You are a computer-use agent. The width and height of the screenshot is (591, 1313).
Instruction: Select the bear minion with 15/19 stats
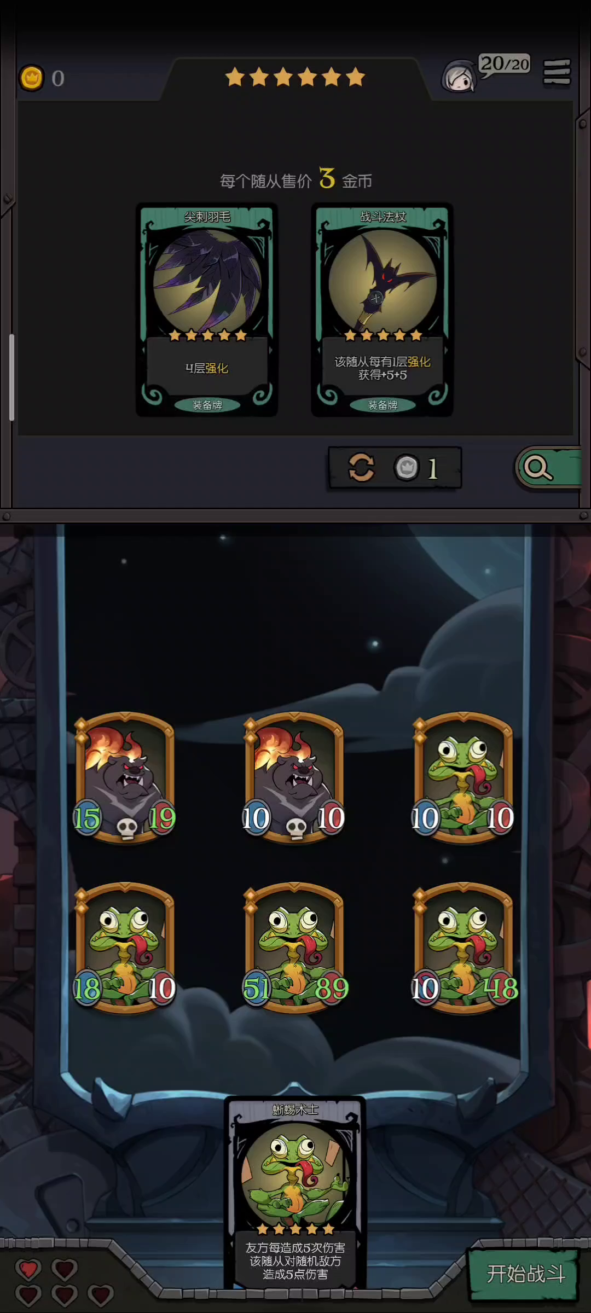pos(125,777)
